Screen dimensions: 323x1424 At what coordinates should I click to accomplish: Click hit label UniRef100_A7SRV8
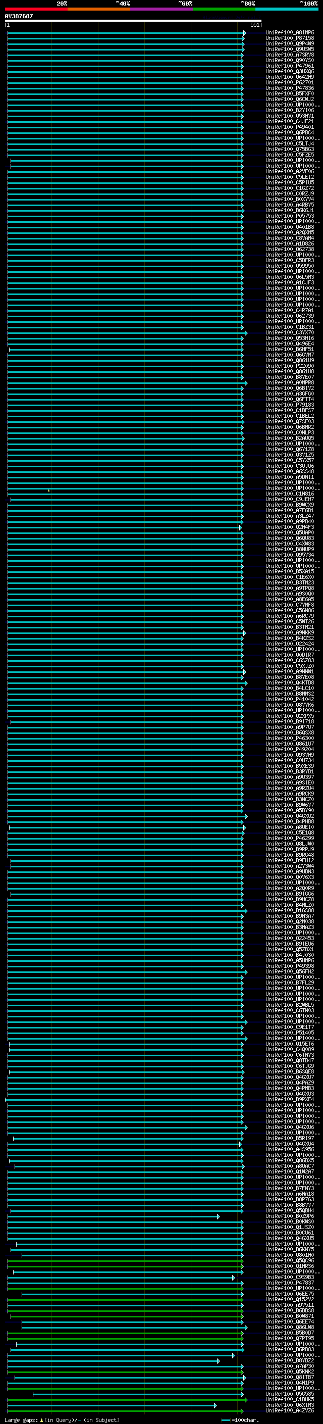click(289, 55)
